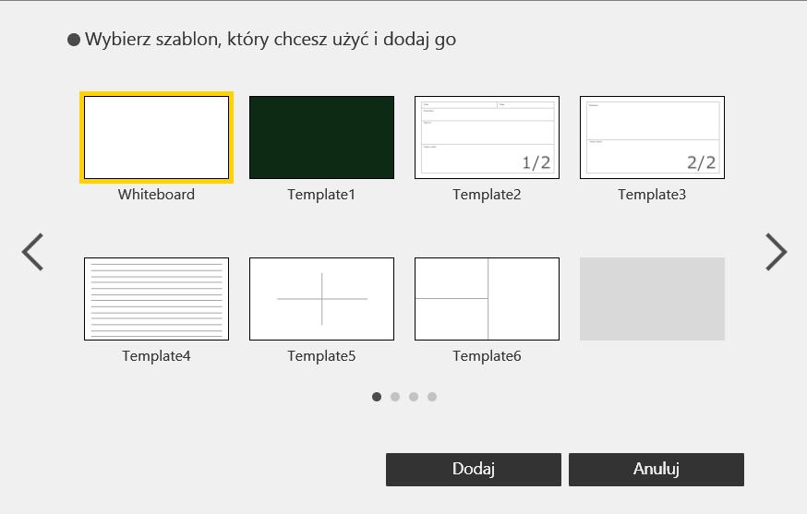Select the Whiteboard template thumbnail
Screen dimensions: 807x514
click(156, 137)
